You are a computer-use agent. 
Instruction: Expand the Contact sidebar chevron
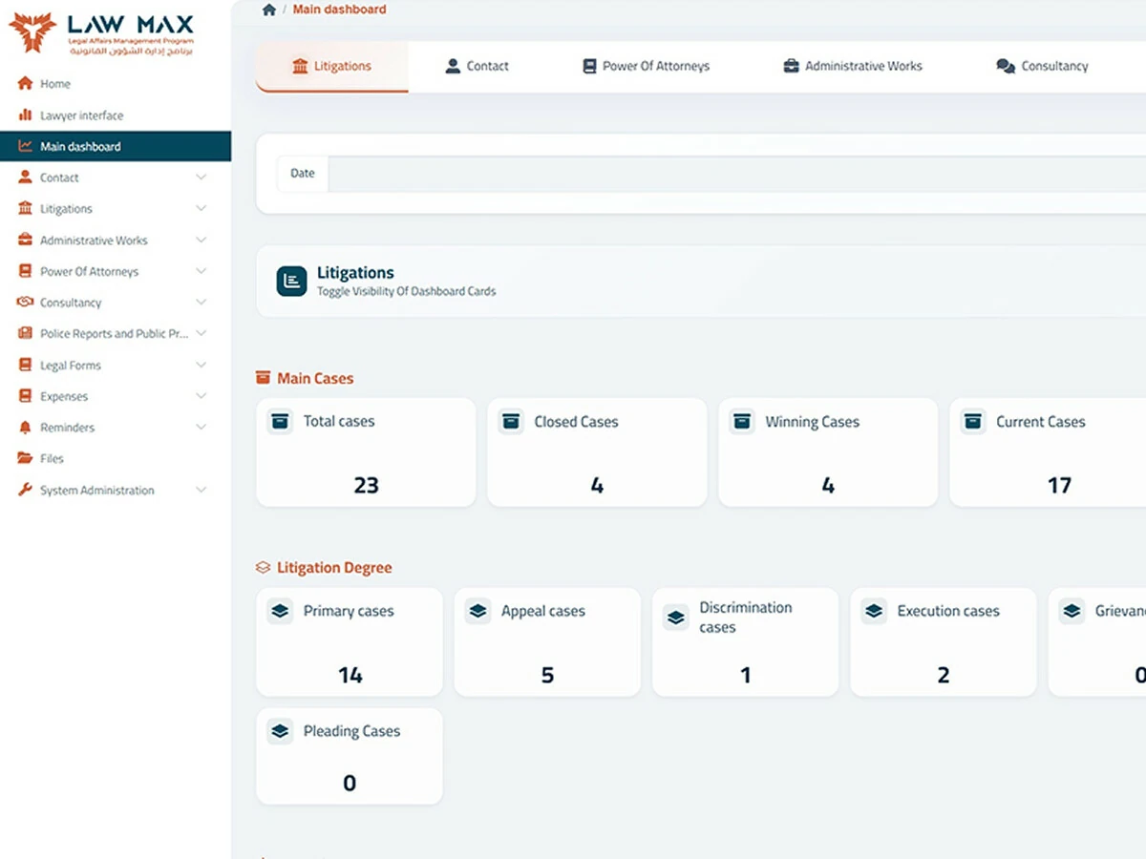point(201,178)
